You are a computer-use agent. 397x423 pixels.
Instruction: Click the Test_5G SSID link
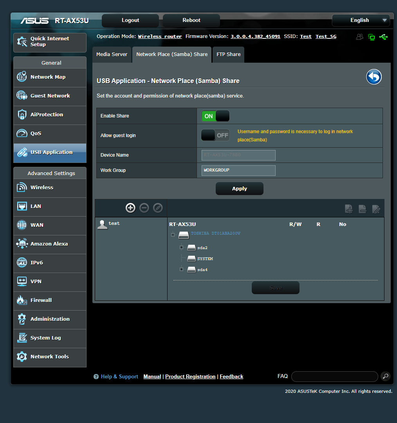tap(326, 36)
